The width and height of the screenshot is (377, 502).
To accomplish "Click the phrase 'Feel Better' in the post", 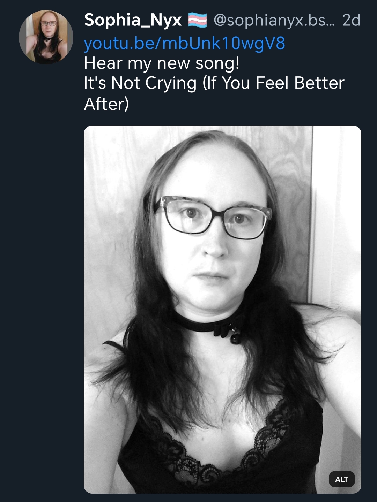I will tap(300, 83).
